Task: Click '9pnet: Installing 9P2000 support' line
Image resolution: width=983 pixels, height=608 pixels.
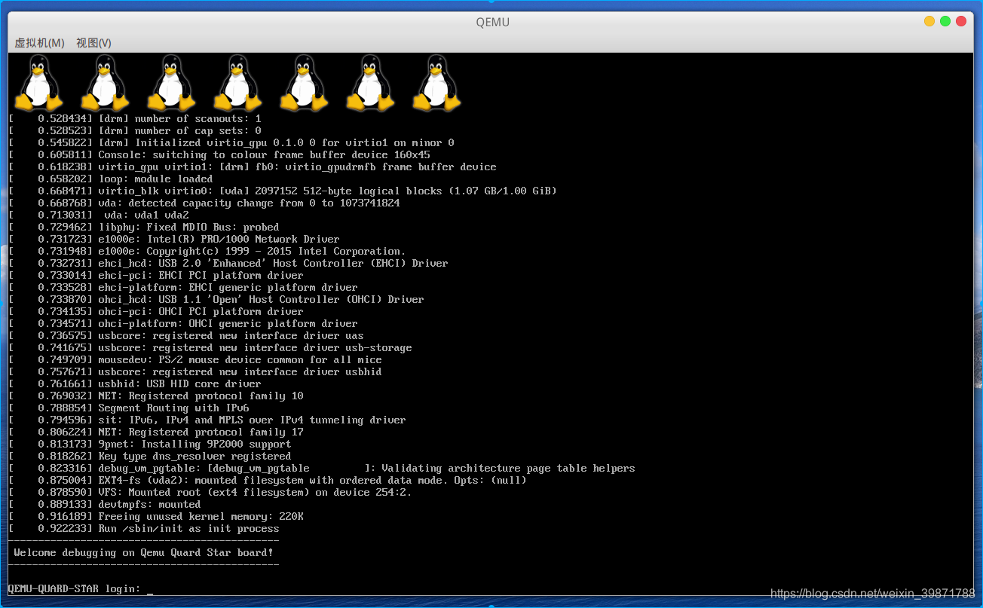Action: tap(150, 444)
